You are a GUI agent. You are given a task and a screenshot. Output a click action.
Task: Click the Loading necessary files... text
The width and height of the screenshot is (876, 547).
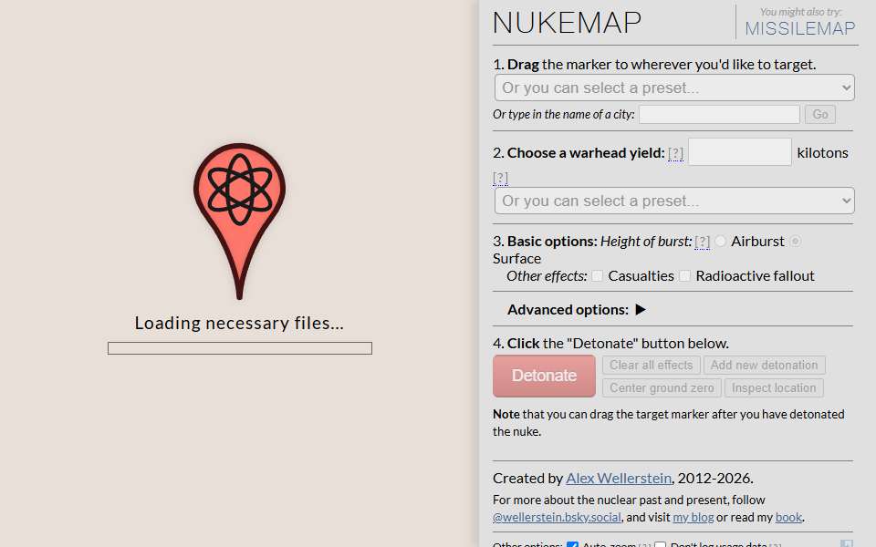point(239,323)
